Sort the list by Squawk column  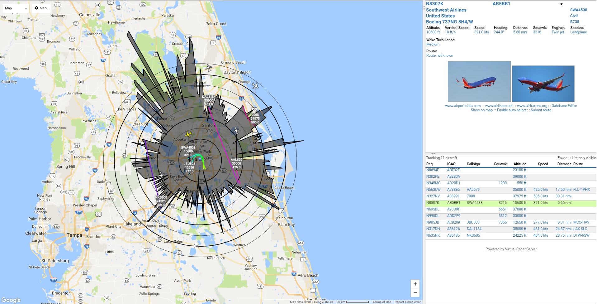pos(500,164)
